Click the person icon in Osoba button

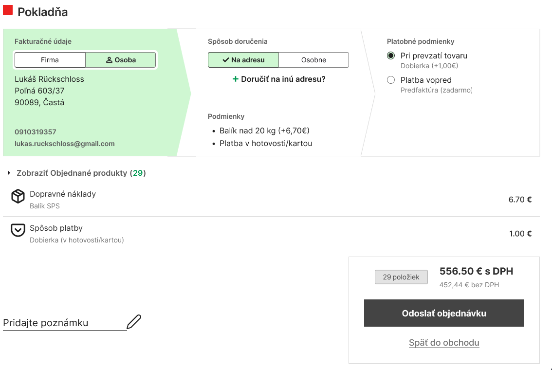click(109, 60)
